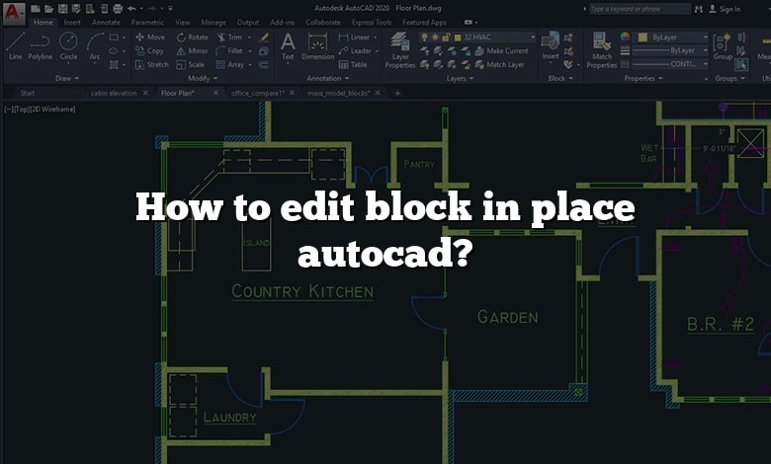Open Layer Properties manager
Viewport: 771px width, 464px height.
pyautogui.click(x=400, y=49)
